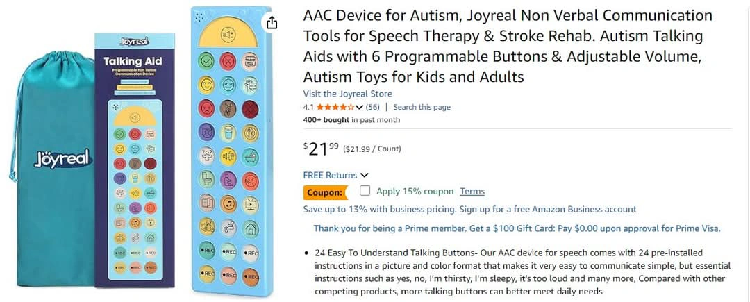Click the Prime Visa gift card offer

point(517,228)
